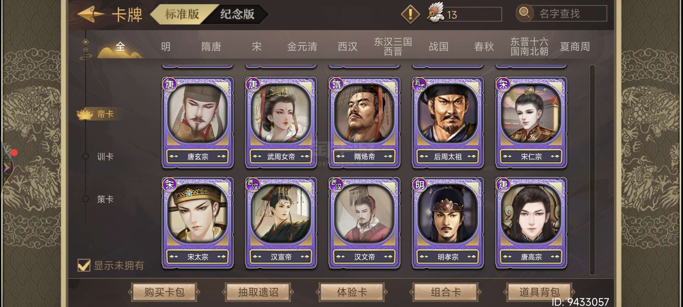Click the 明 dynasty badge on 明孝宗 card
Viewport: 683px width, 307px height.
coord(420,184)
